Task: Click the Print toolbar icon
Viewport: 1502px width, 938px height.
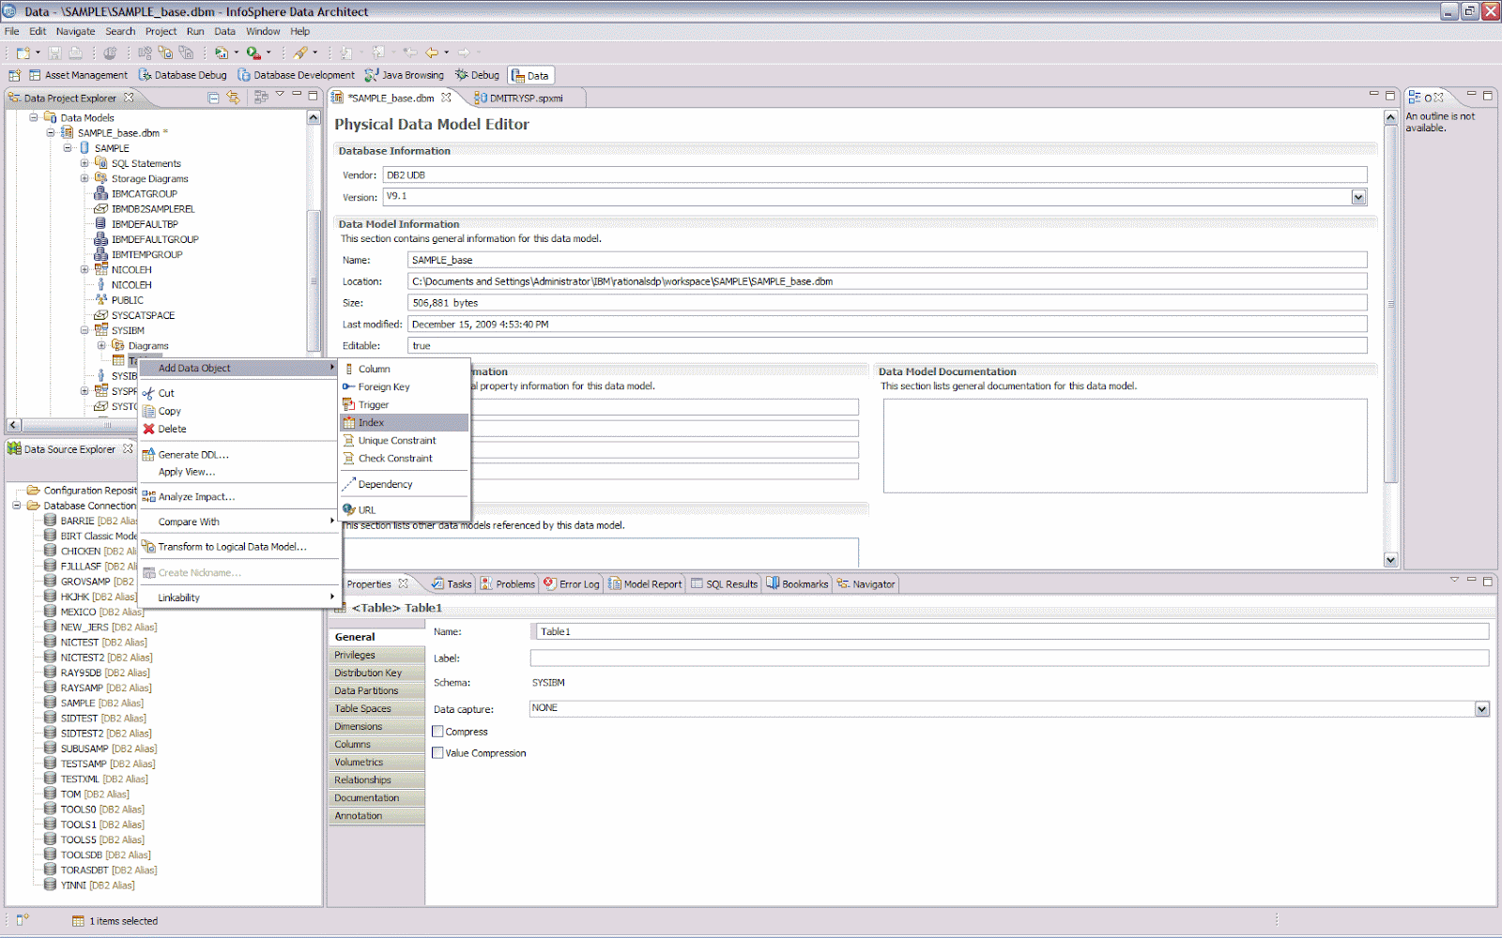Action: [x=76, y=53]
